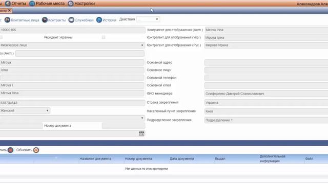Image resolution: width=328 pixels, height=184 pixels.
Task: Click Контрагент для отображения (Англ.) field
Action: click(x=266, y=30)
